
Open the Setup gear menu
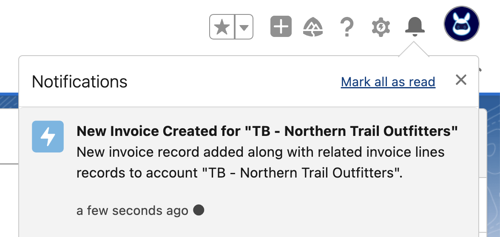click(x=381, y=27)
